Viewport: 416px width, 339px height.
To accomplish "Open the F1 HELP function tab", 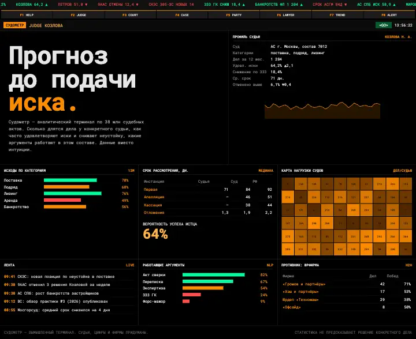I will [x=27, y=15].
